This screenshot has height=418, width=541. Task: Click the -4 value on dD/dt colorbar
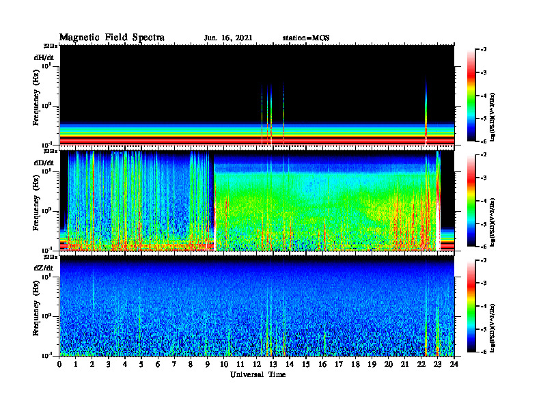tap(484, 201)
